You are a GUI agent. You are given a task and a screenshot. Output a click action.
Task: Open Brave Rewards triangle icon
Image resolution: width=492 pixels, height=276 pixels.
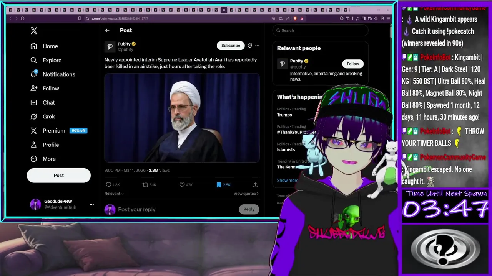pos(302,18)
